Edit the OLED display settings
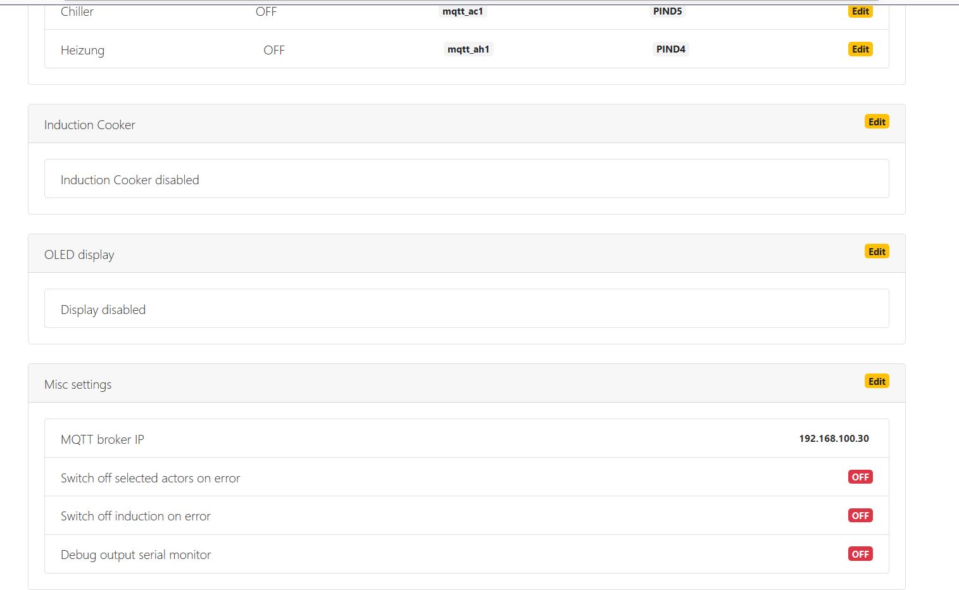 tap(877, 252)
